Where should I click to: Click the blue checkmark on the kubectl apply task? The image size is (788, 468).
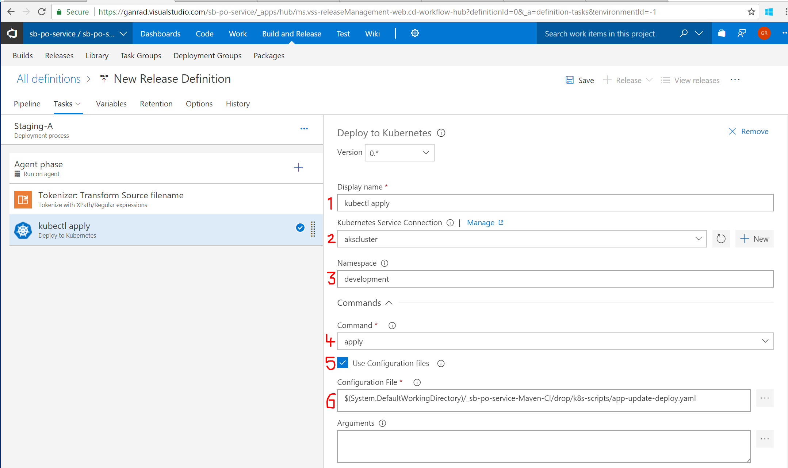point(300,228)
